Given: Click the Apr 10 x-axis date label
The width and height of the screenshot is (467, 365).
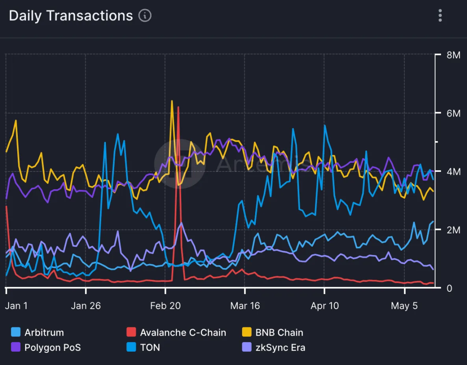Looking at the screenshot, I should click(x=325, y=306).
